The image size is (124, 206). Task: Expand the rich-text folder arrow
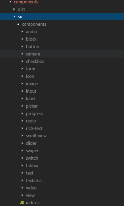[22, 128]
